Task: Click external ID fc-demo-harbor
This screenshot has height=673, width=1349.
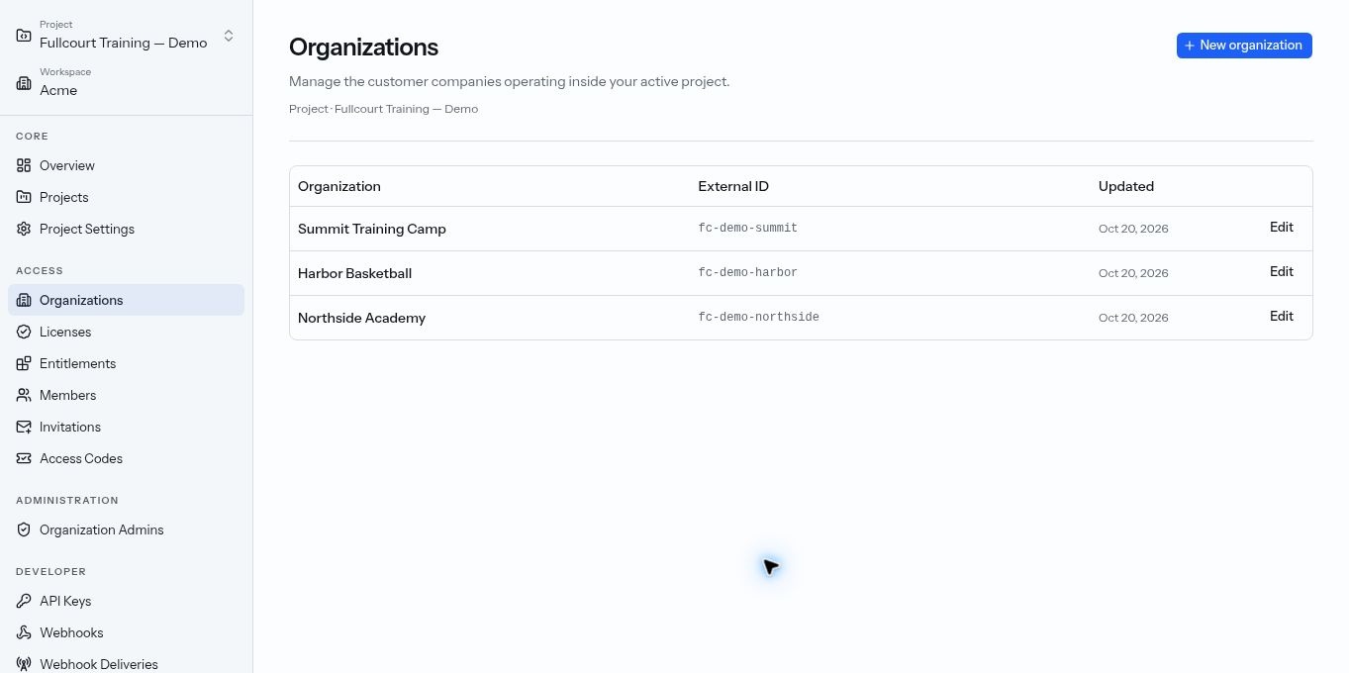Action: 747,273
